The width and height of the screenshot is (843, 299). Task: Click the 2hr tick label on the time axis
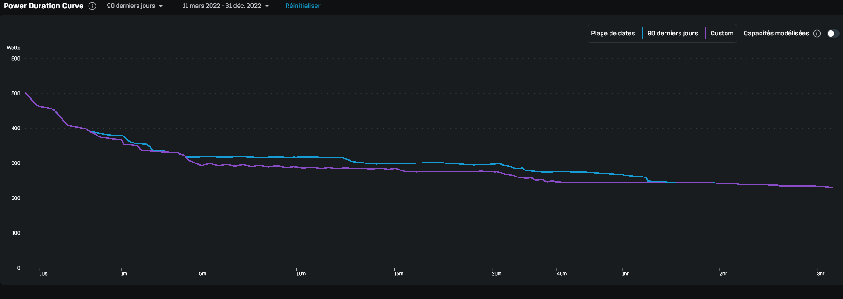[723, 274]
